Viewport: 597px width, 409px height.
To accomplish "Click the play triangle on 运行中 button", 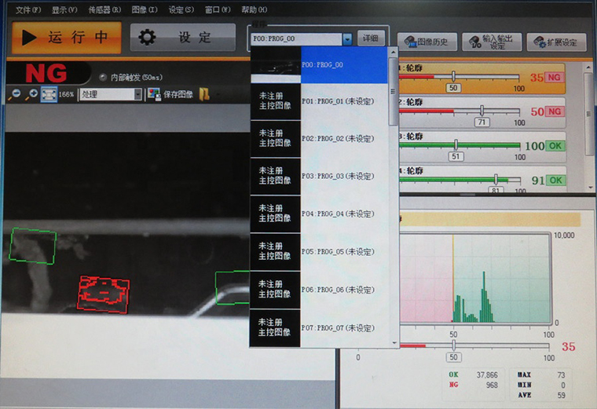I will point(29,38).
